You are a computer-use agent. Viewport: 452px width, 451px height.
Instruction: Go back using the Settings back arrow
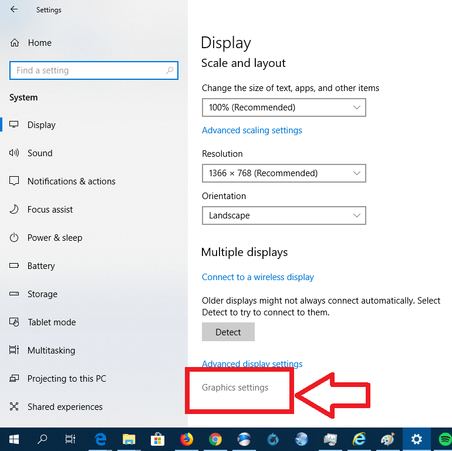click(x=14, y=9)
